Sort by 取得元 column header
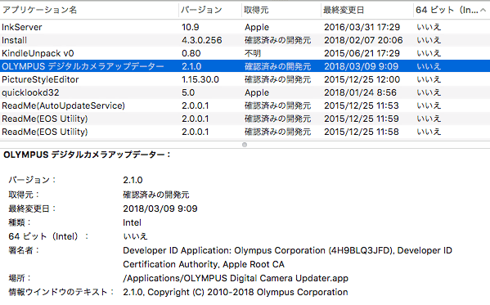490x305 pixels. (x=281, y=10)
